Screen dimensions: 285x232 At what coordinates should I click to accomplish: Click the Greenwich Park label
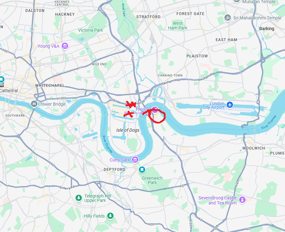pos(152,180)
